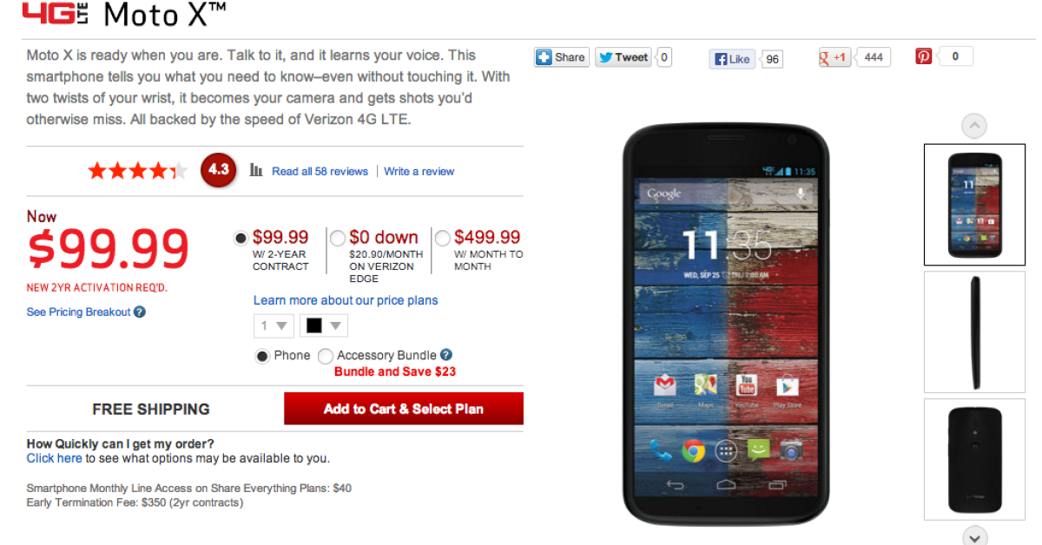The height and width of the screenshot is (545, 1042).
Task: Click the Google +1 button
Action: coord(834,57)
